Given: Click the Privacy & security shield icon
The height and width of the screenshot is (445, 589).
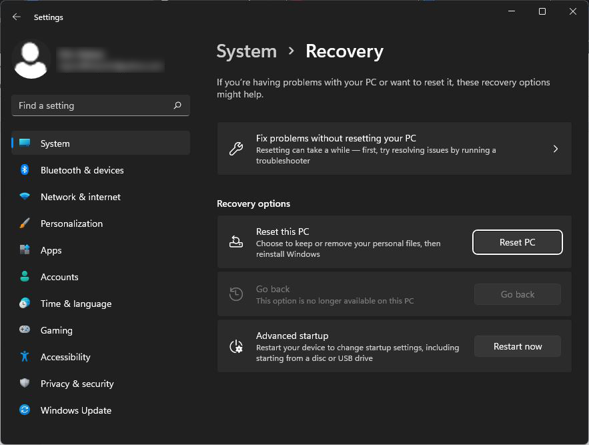Looking at the screenshot, I should pyautogui.click(x=25, y=384).
